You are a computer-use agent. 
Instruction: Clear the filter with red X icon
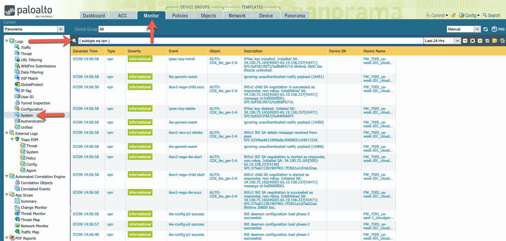click(472, 41)
